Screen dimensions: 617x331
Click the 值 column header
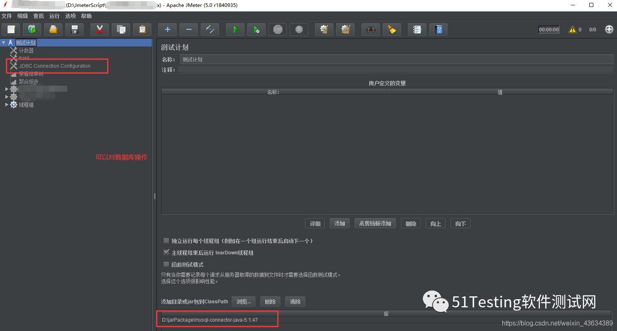click(x=500, y=92)
